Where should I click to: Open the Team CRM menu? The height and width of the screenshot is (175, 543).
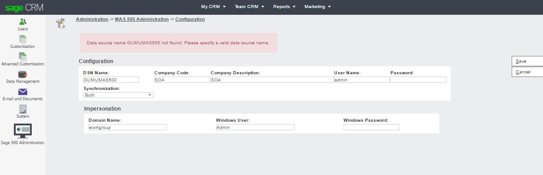(250, 7)
